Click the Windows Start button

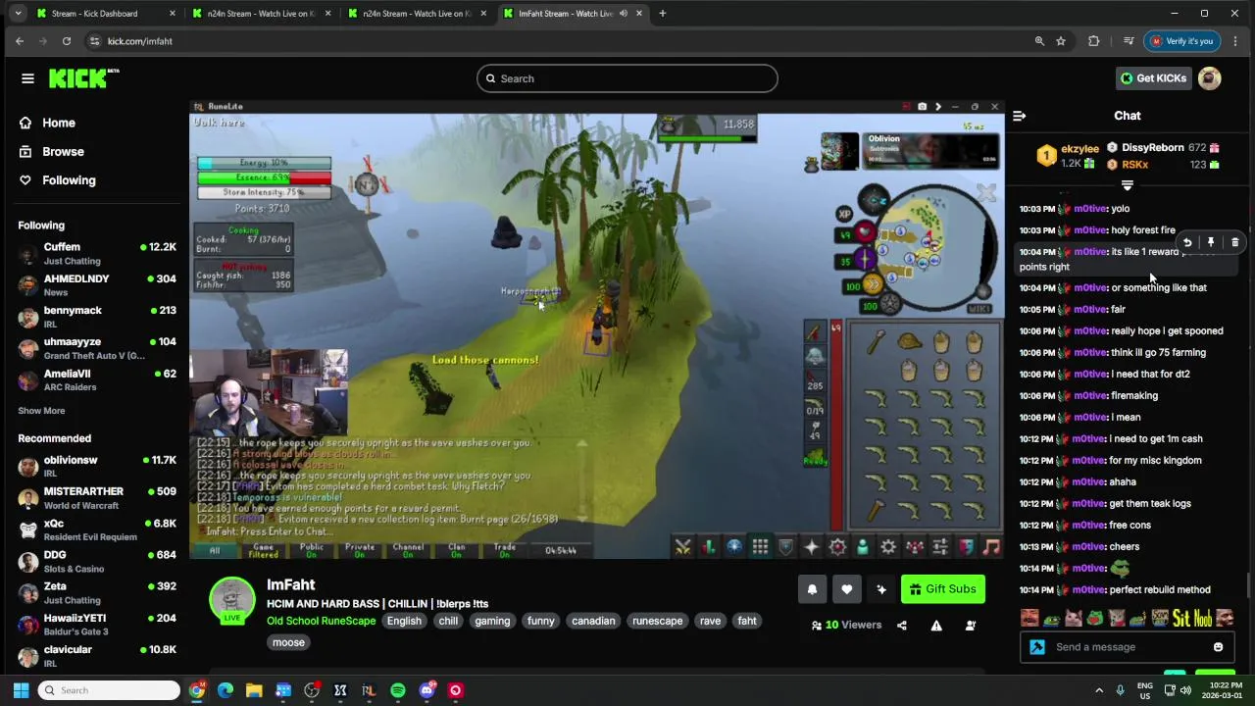click(x=21, y=690)
